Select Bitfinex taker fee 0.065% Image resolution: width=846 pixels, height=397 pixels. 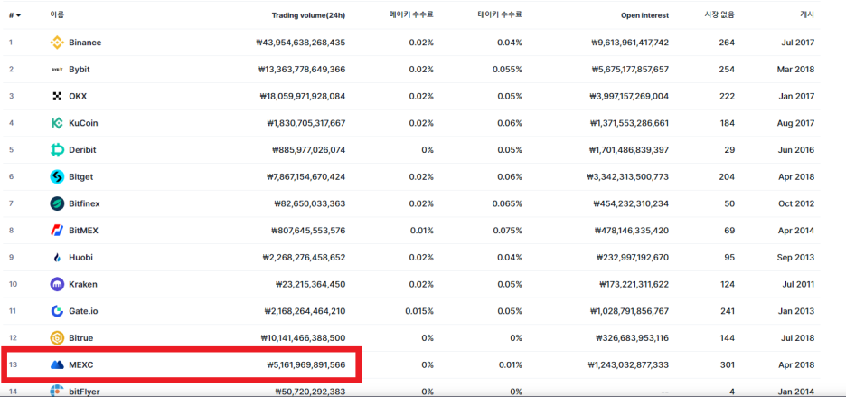click(x=507, y=203)
